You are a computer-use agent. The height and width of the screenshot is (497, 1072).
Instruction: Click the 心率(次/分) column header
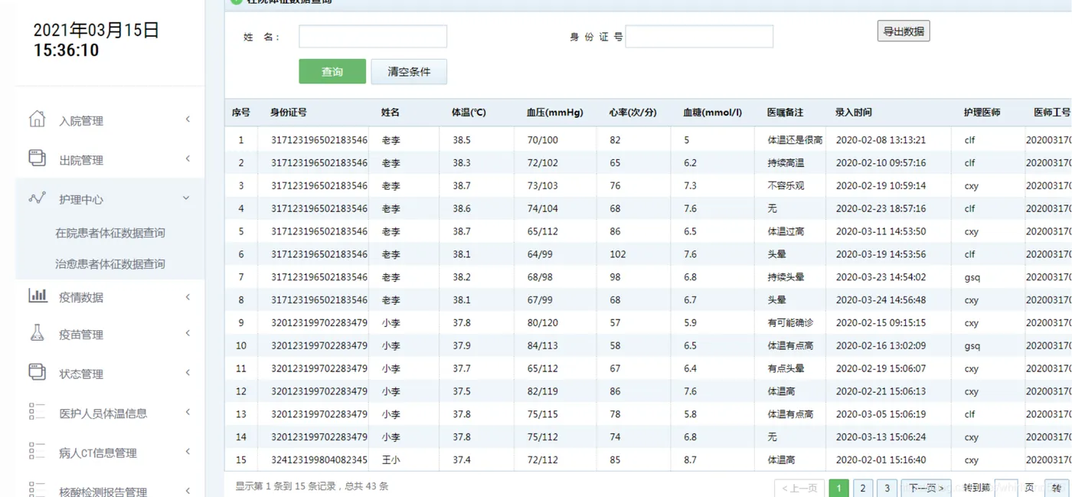click(x=633, y=113)
